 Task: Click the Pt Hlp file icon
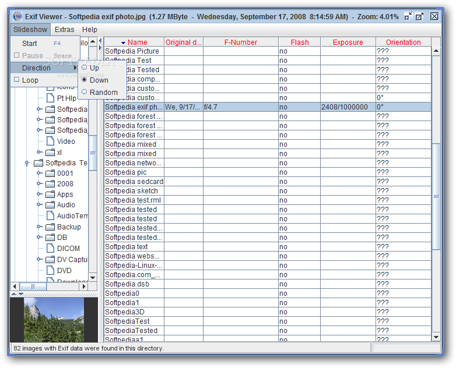[x=50, y=98]
